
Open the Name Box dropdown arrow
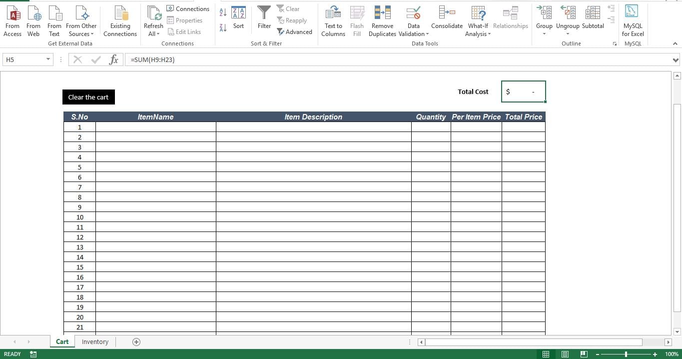tap(48, 59)
